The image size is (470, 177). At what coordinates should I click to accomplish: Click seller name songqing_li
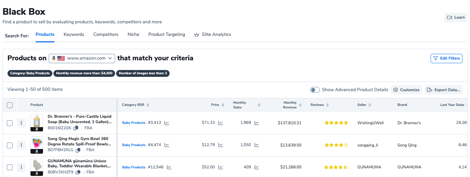(x=367, y=145)
